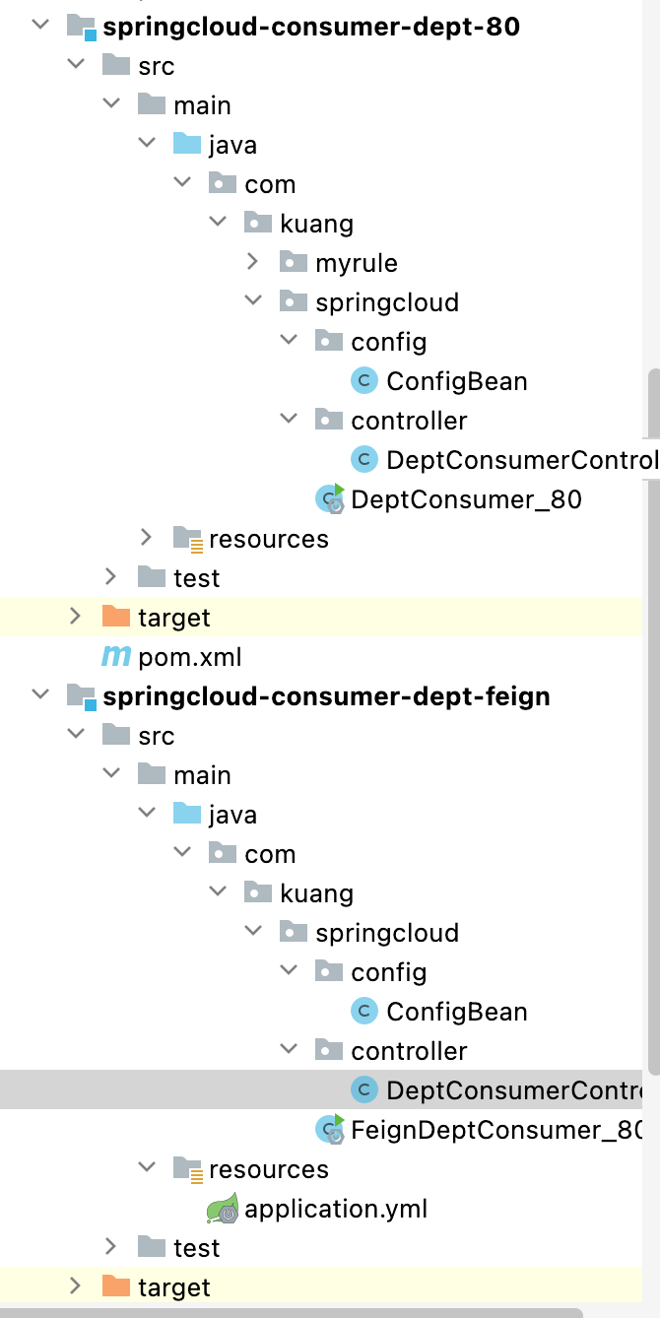Expand the collapsed resources folder in dept-80

click(146, 538)
